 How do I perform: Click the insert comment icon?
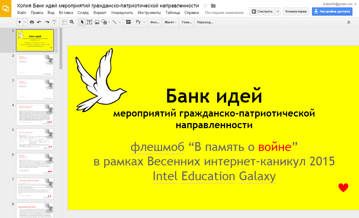[128, 22]
